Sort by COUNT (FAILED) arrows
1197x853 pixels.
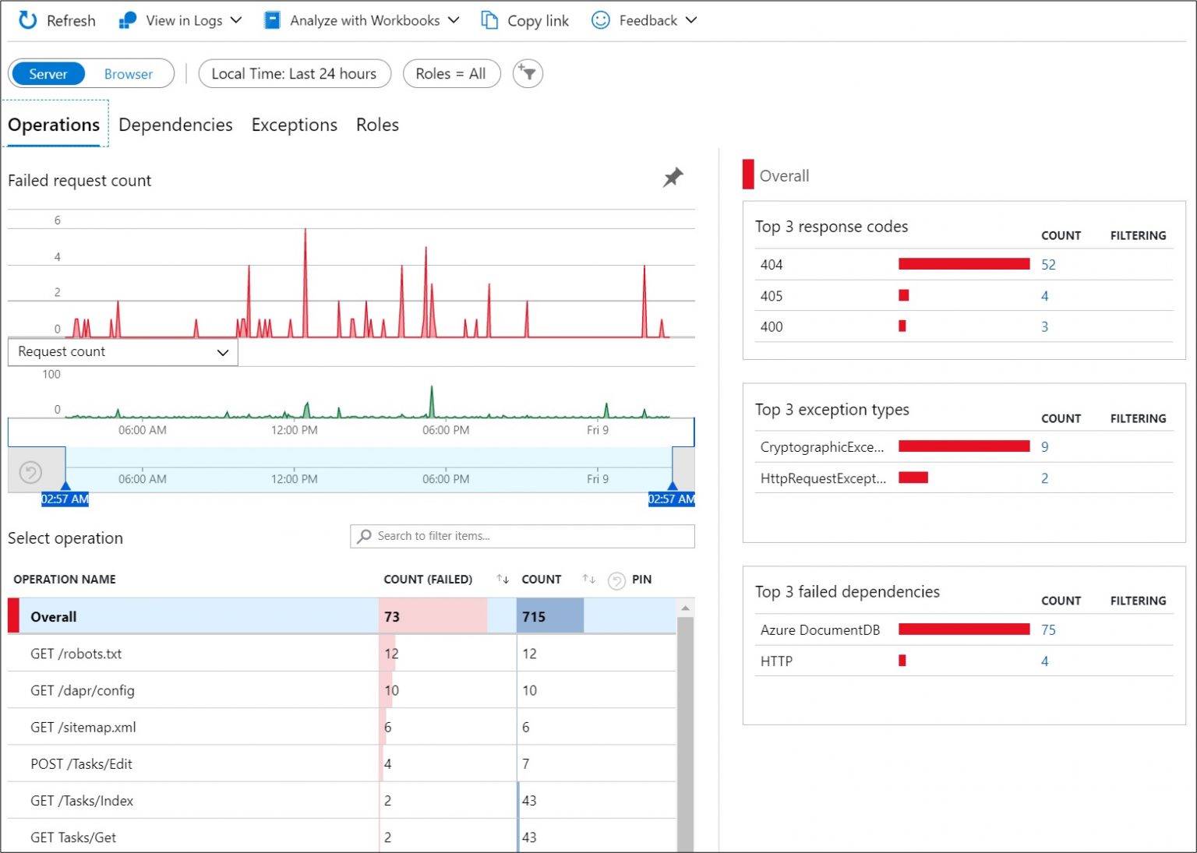pos(503,579)
